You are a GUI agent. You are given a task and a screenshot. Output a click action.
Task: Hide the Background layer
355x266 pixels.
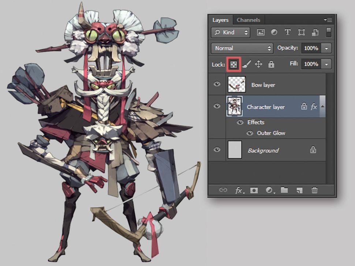click(x=217, y=150)
